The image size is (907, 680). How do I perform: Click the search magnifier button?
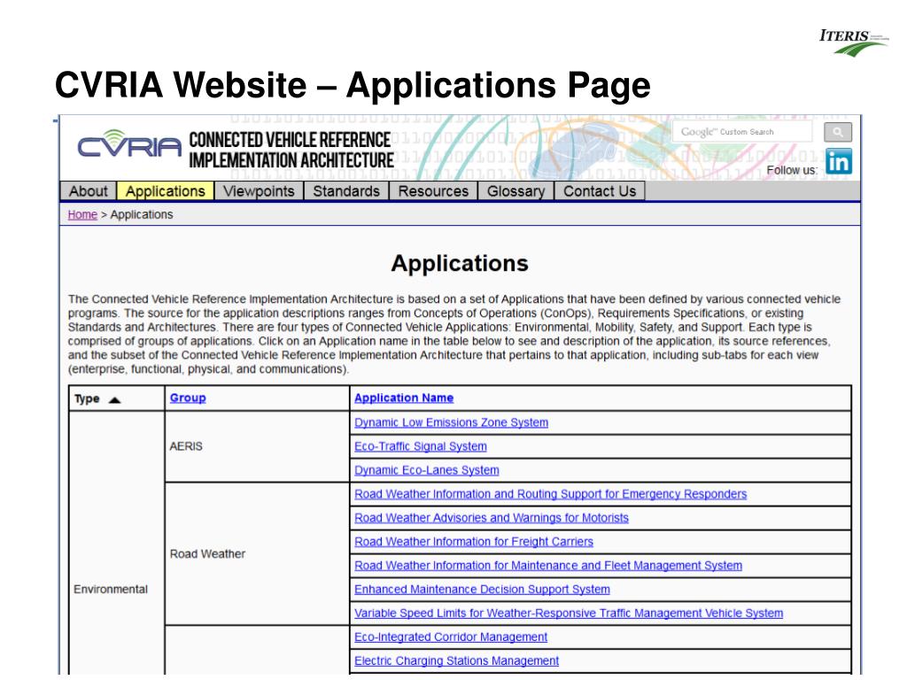tap(838, 133)
